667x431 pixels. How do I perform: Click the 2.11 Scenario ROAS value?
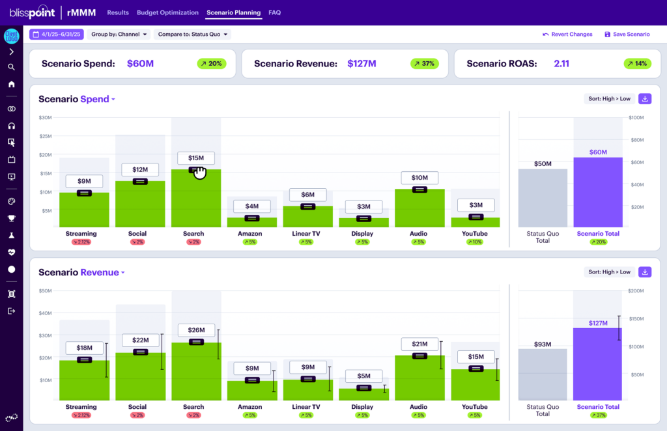[561, 64]
